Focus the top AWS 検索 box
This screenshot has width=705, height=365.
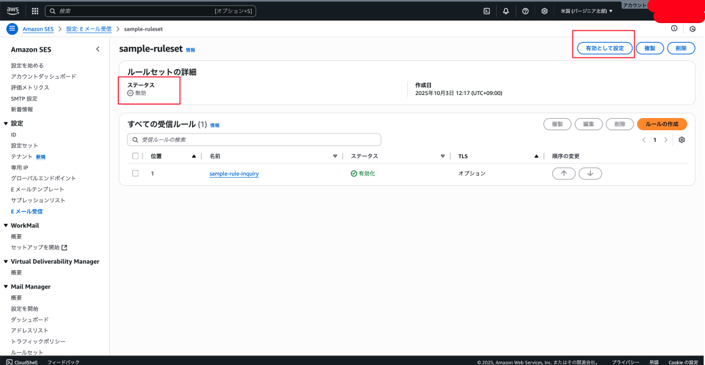click(151, 12)
